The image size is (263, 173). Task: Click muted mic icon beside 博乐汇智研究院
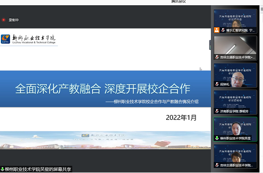(223, 30)
